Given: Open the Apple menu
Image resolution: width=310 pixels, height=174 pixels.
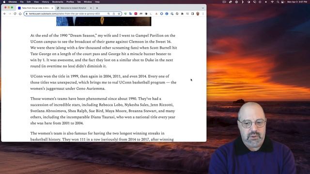Looking at the screenshot, I should [4, 2].
